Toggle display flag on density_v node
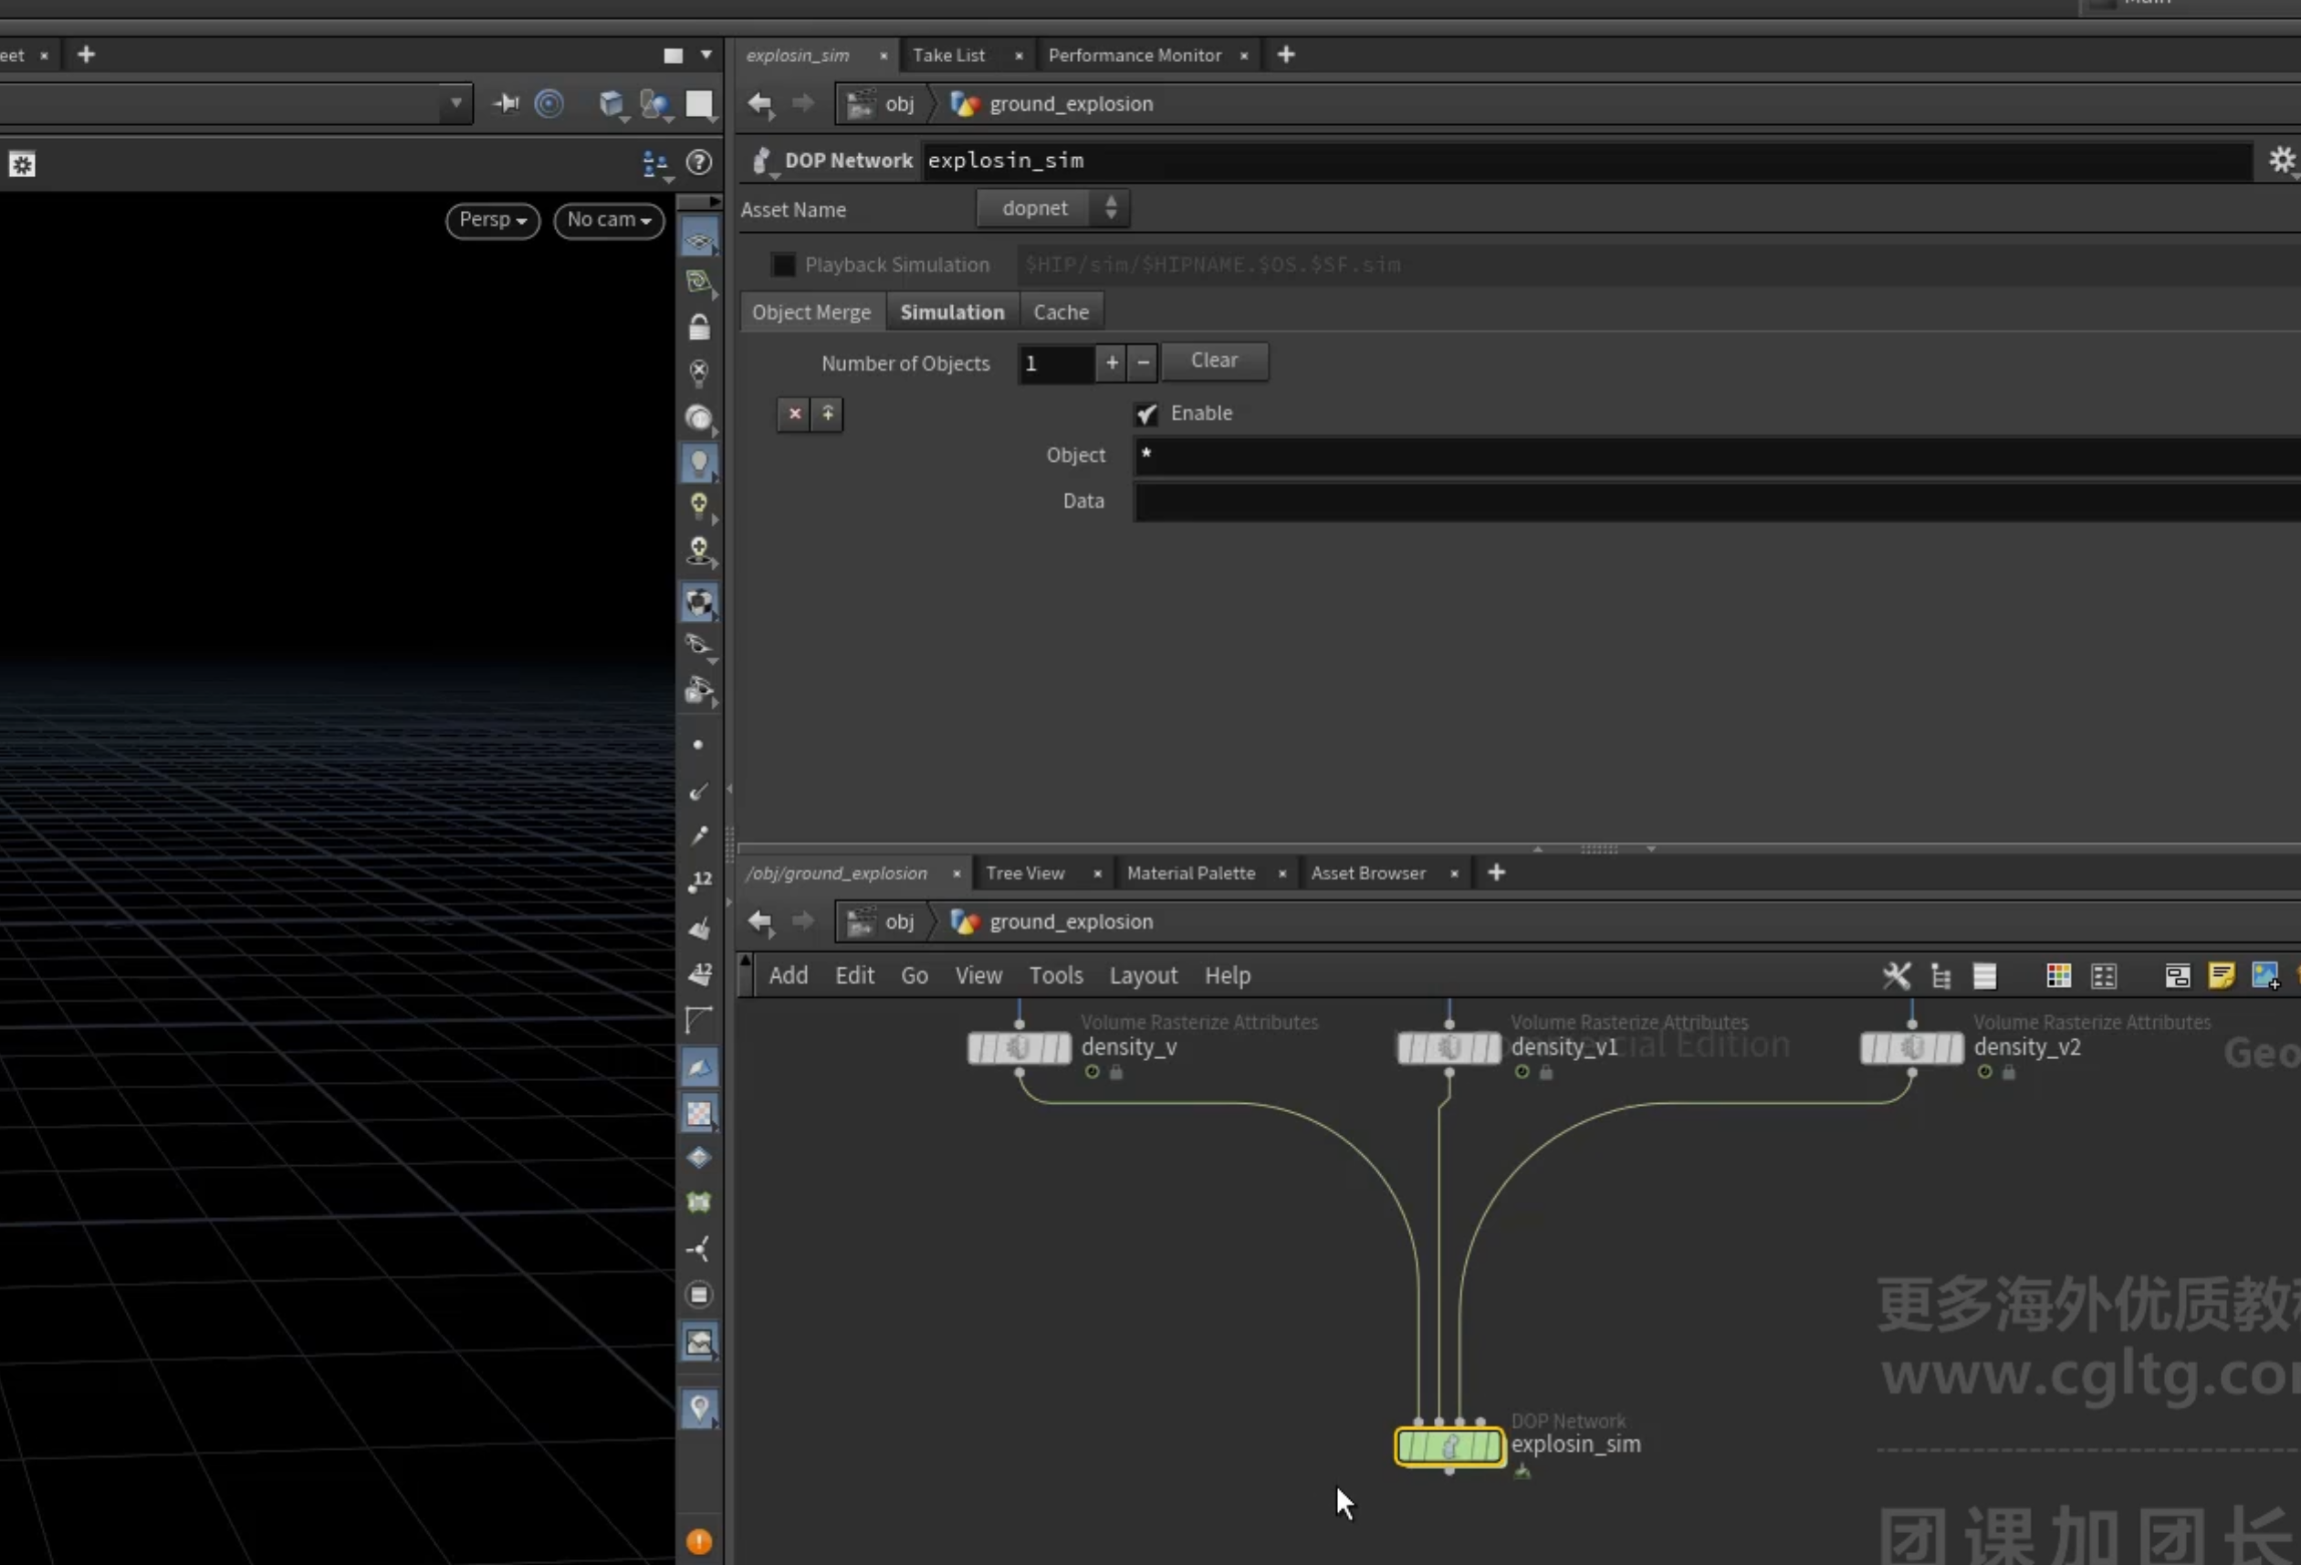Screen dimensions: 2301x1565 pos(1062,1048)
